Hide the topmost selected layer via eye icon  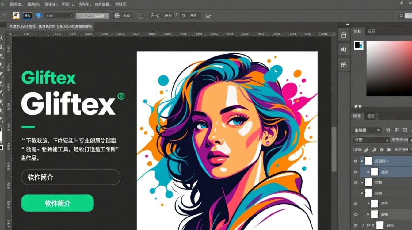(356, 161)
